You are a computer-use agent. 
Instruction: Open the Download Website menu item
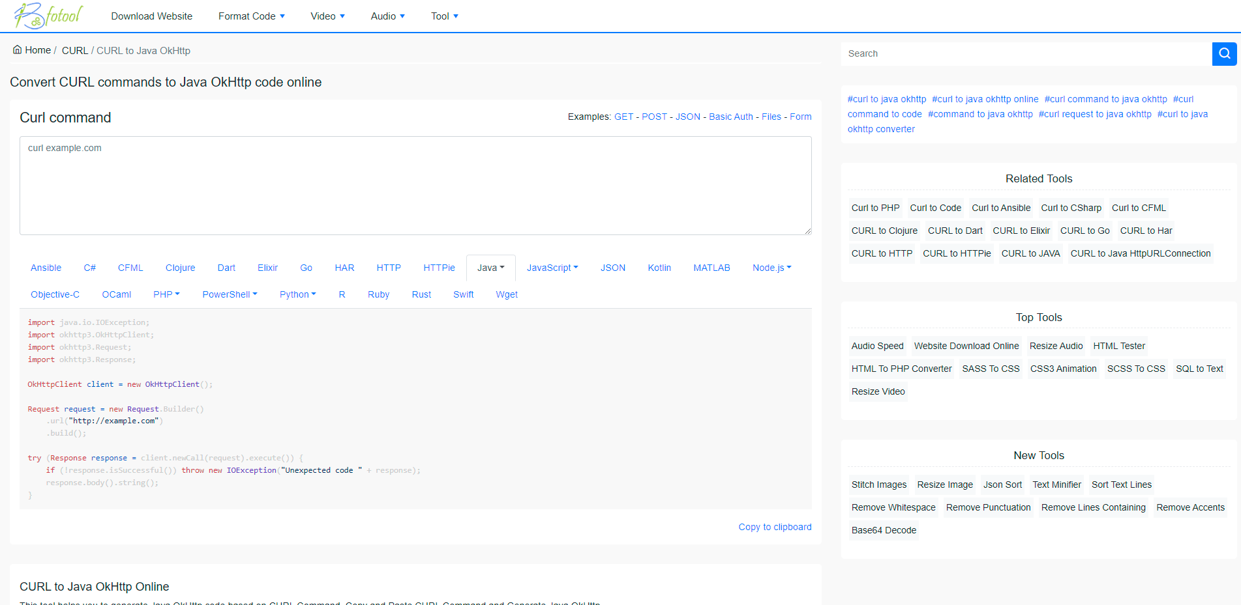click(x=151, y=16)
